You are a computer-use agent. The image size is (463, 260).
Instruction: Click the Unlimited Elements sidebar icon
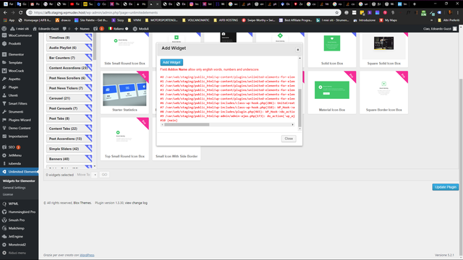4,172
